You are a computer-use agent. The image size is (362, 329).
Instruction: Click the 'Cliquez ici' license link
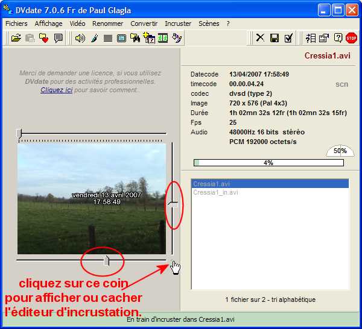(x=56, y=90)
